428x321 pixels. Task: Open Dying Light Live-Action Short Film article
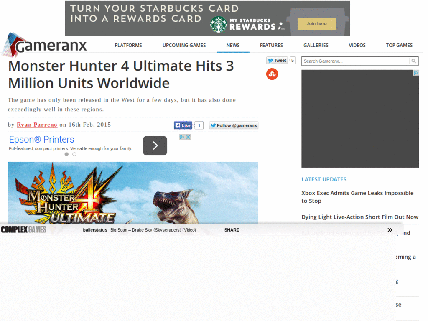[360, 217]
